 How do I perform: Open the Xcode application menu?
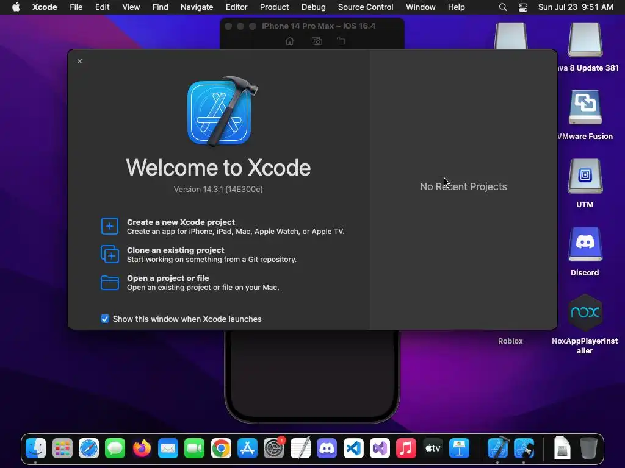pos(45,7)
